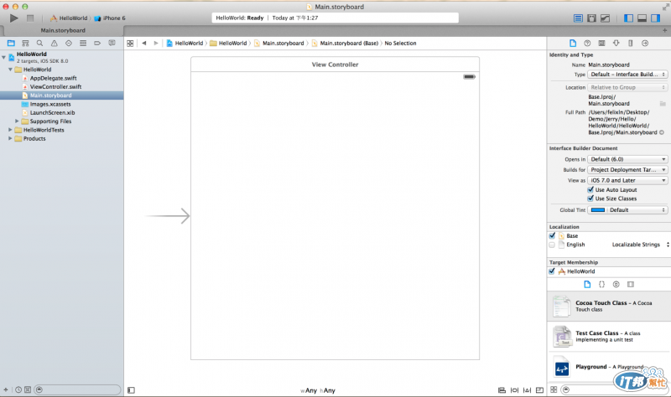
Task: Open the Find navigator
Action: tap(39, 44)
